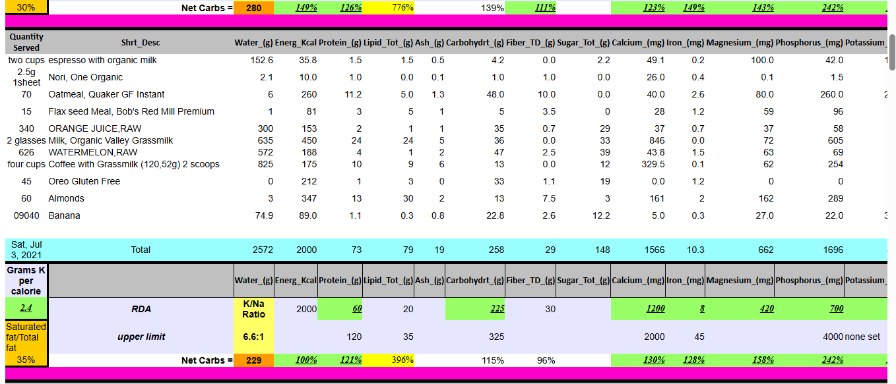The image size is (896, 384).
Task: Select the underlined Calcium RDA value 1200
Action: [x=655, y=308]
